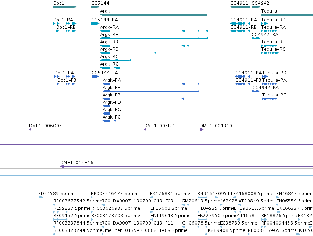Click the DME1-005I21.F clone label
This screenshot has width=313, height=236.
click(161, 126)
